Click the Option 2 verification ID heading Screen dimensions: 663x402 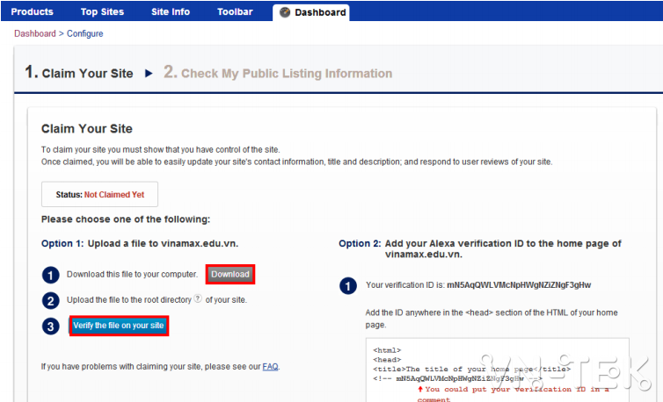[x=480, y=248]
